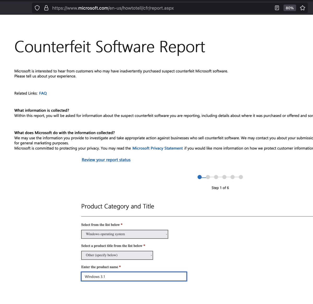The width and height of the screenshot is (313, 304).
Task: Click the Product Category and Title heading
Action: (118, 206)
